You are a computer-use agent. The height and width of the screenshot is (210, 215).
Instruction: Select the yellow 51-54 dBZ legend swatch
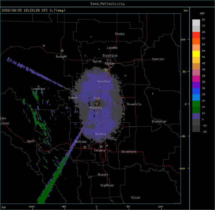(196, 54)
